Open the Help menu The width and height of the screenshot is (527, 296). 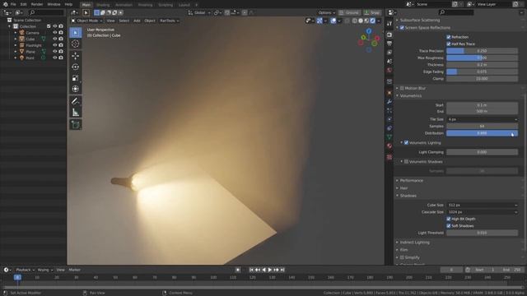pyautogui.click(x=68, y=4)
